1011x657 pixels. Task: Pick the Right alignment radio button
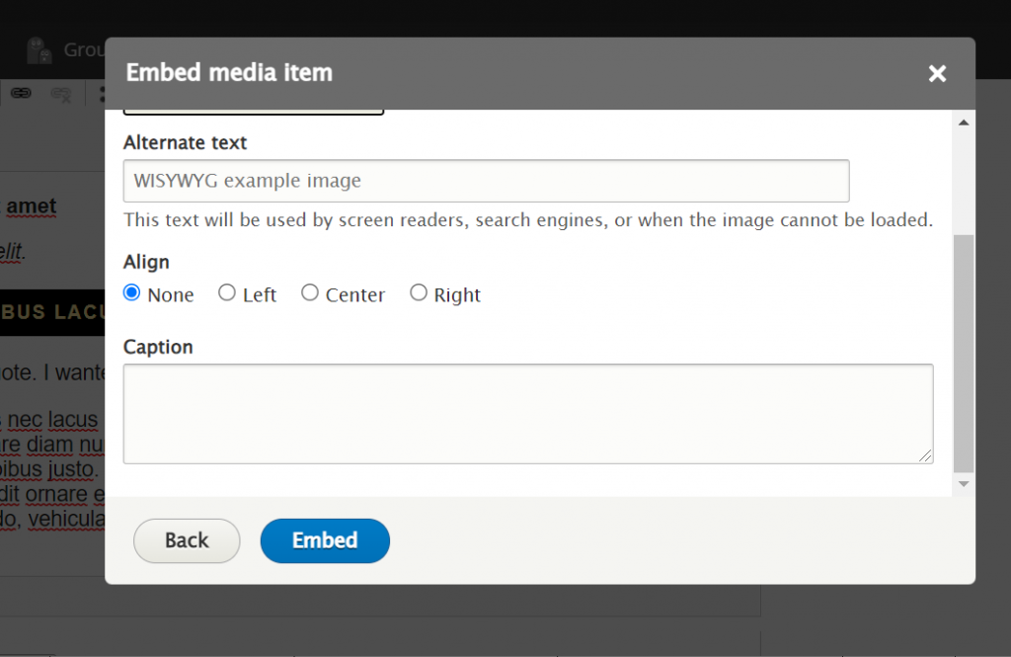(x=419, y=293)
